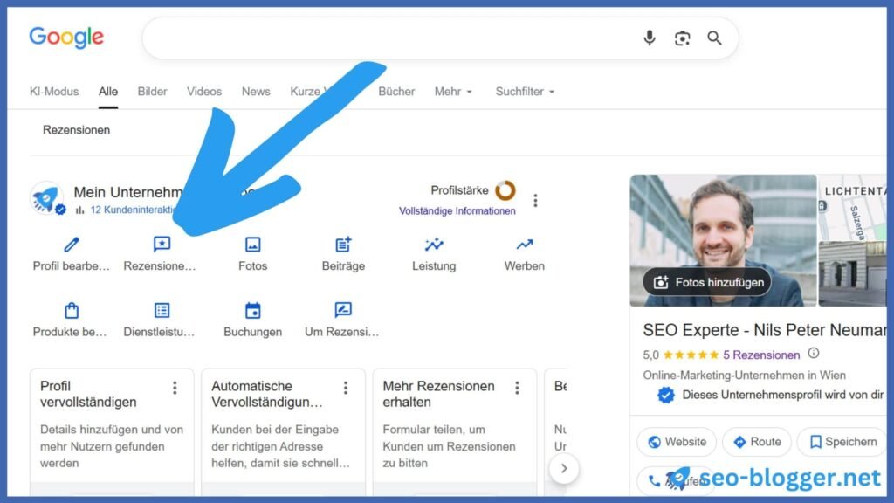
Task: Open the 5 Rezensionen link
Action: pyautogui.click(x=761, y=355)
